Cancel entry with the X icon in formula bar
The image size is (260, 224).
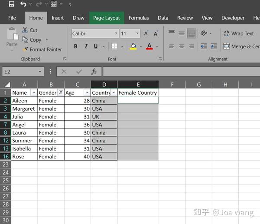tap(64, 72)
